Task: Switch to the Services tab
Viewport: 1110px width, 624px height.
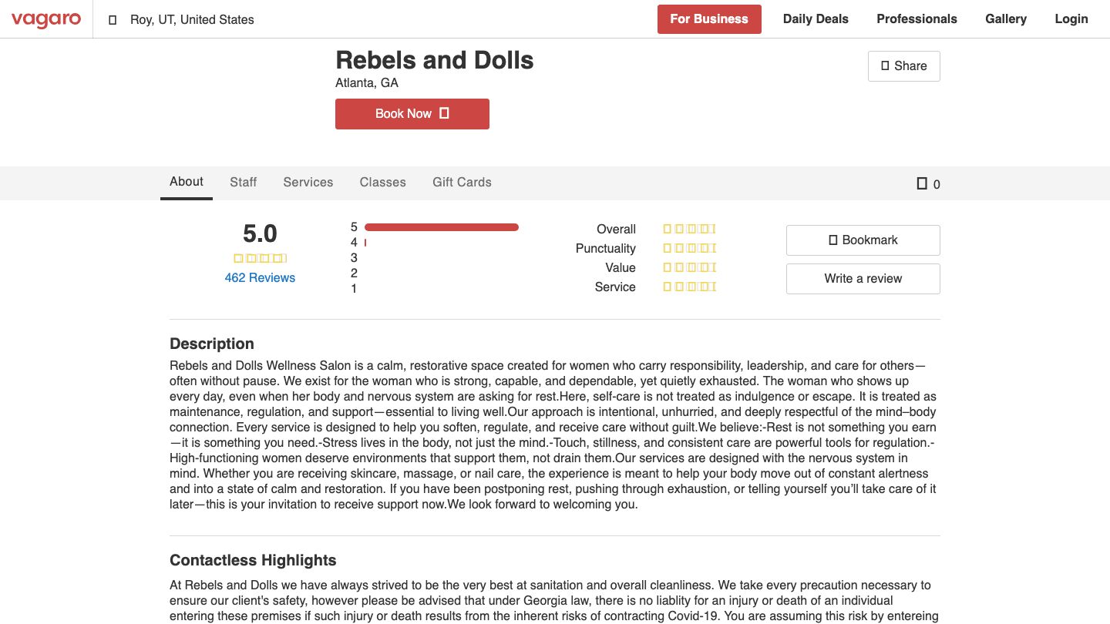Action: pyautogui.click(x=308, y=182)
